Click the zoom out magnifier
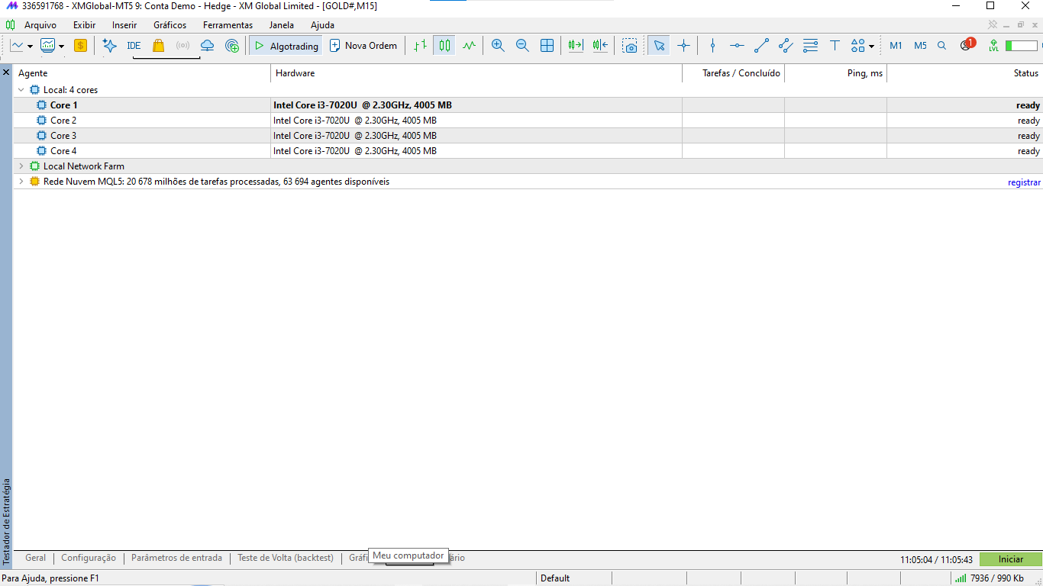Screen dimensions: 1043x586 (522, 46)
